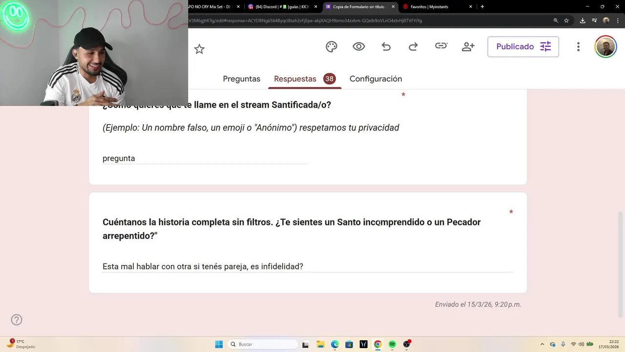Open Microsoft Store from taskbar
This screenshot has height=352, width=625.
pyautogui.click(x=349, y=344)
